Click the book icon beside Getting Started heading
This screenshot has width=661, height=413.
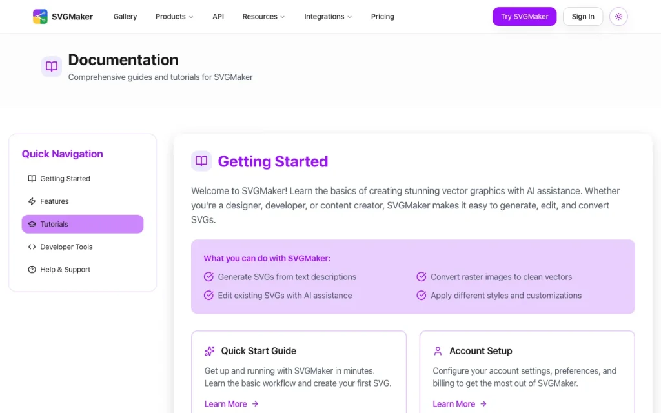tap(201, 161)
